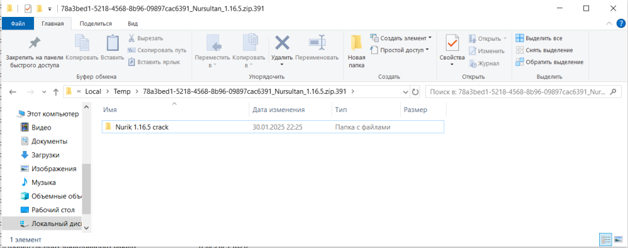Open Объемные объекты in navigation pane
Image resolution: width=628 pixels, height=248 pixels.
point(51,196)
